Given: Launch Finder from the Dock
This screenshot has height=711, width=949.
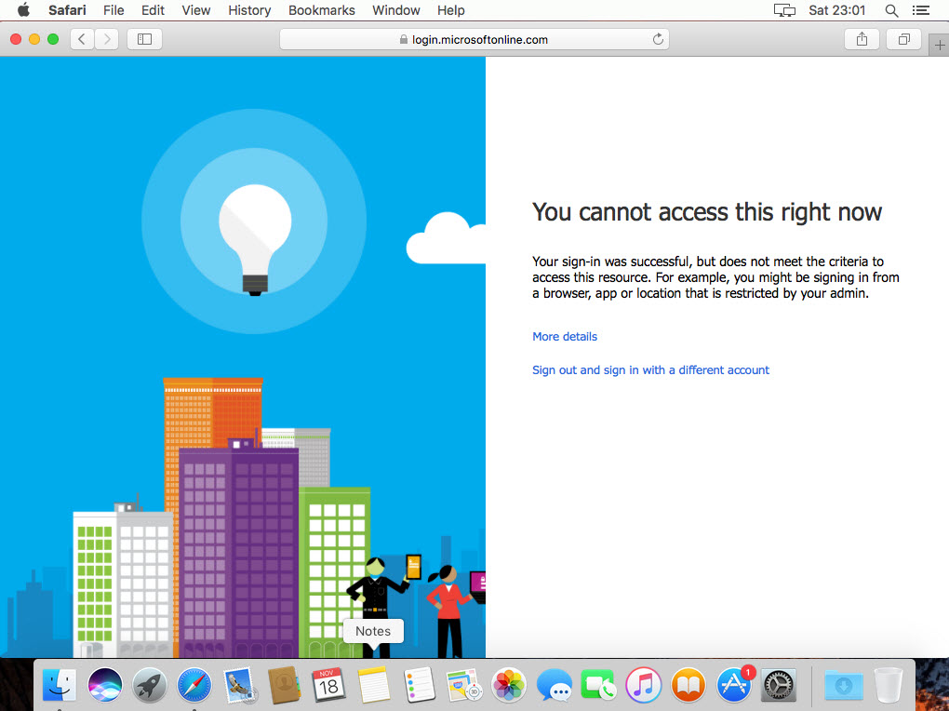Looking at the screenshot, I should pos(60,686).
